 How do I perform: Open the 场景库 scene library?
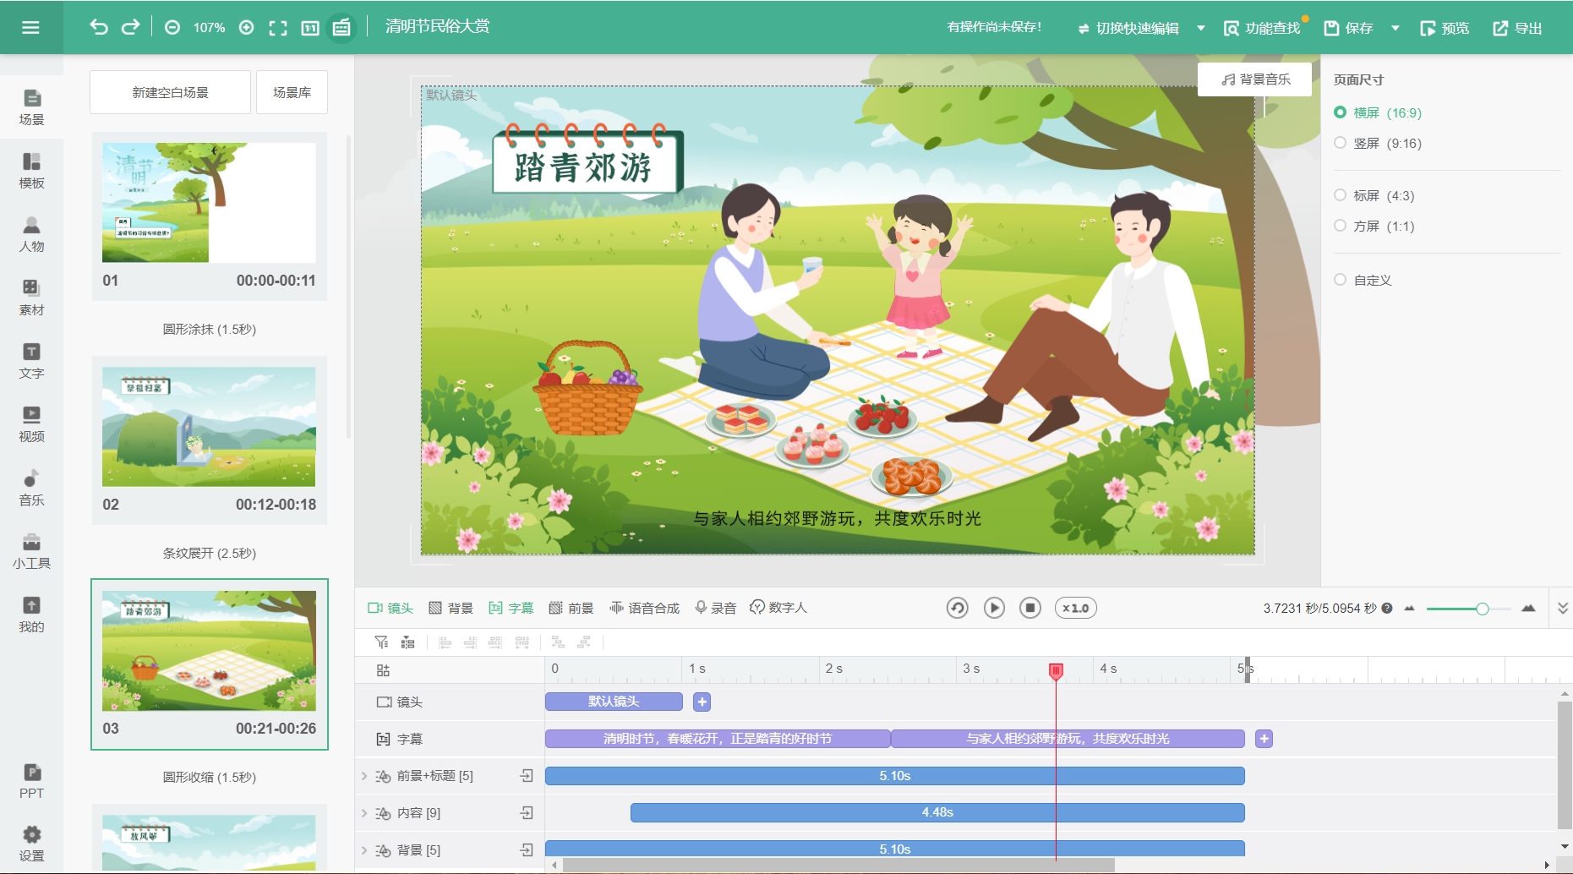292,92
